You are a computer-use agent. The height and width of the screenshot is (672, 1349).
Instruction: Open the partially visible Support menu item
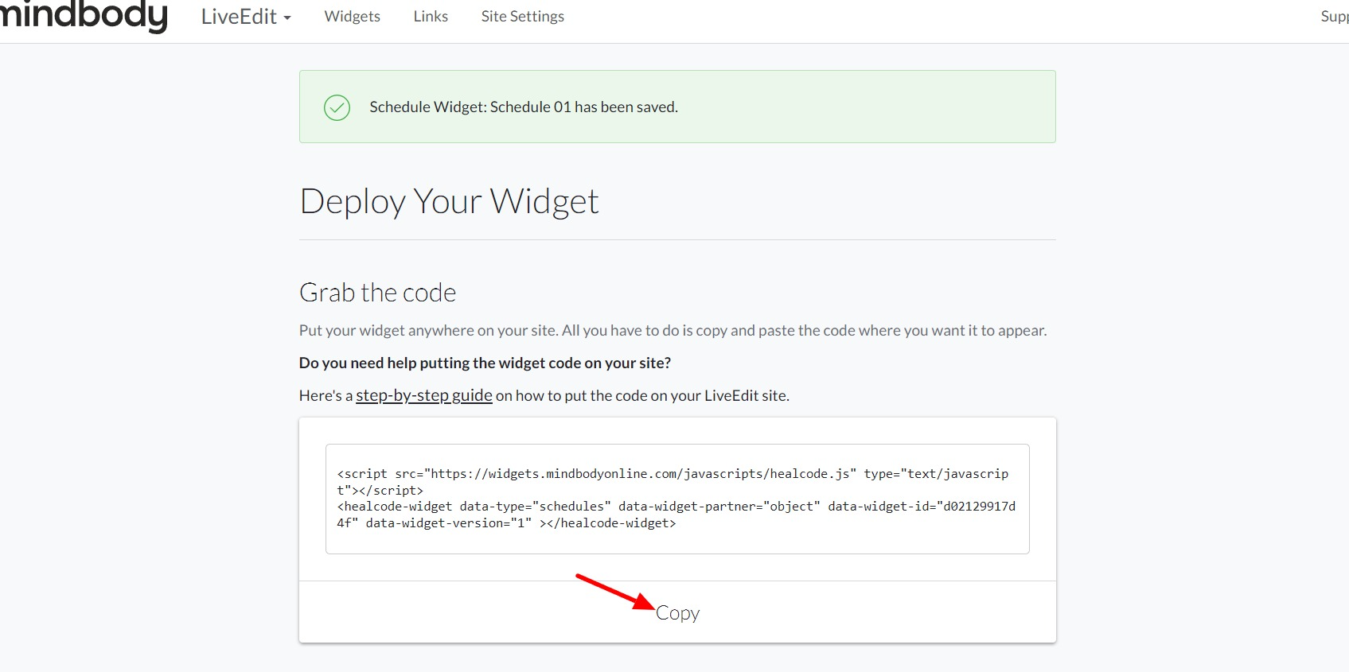(1335, 17)
